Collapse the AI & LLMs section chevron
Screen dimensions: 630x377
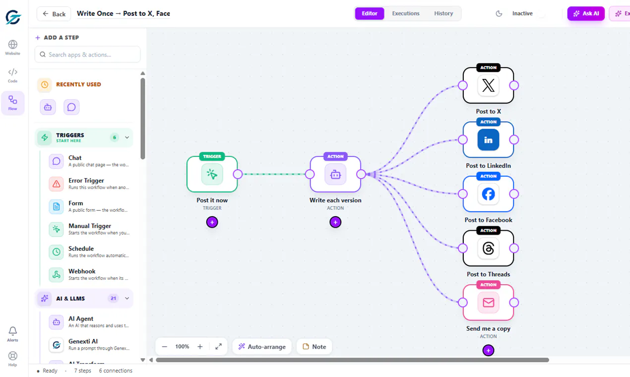(127, 298)
